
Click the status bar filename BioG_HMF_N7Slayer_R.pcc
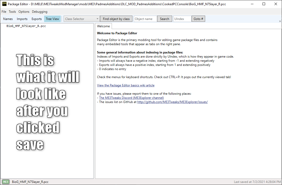[x=30, y=182]
